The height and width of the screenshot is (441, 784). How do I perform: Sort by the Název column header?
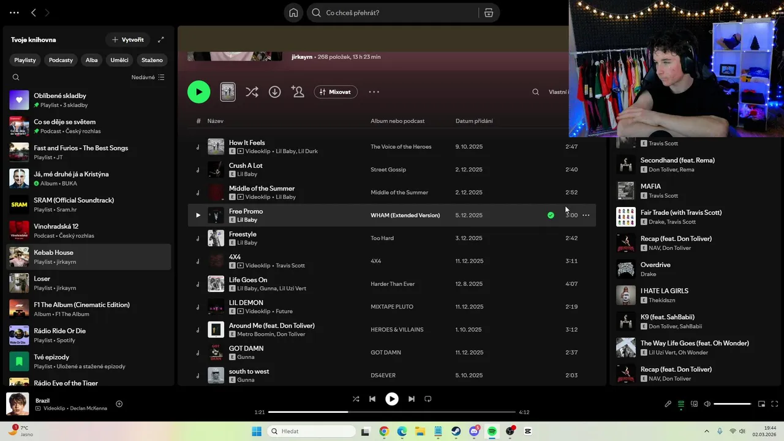click(215, 121)
